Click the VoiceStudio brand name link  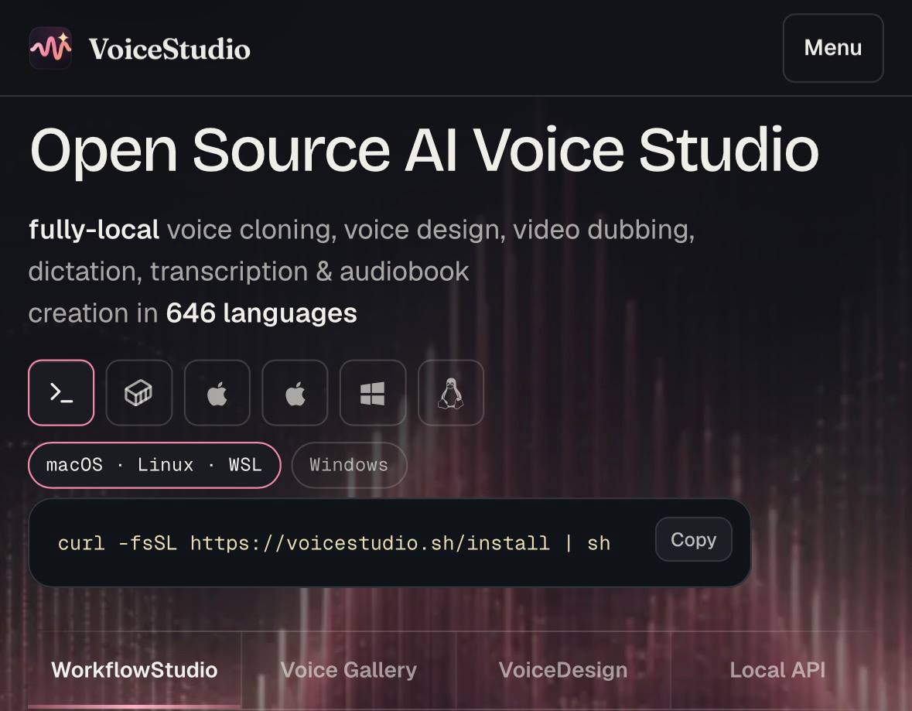169,49
